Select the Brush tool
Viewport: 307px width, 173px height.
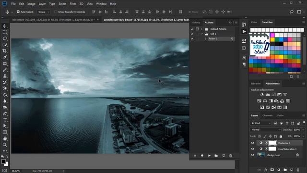click(x=5, y=70)
